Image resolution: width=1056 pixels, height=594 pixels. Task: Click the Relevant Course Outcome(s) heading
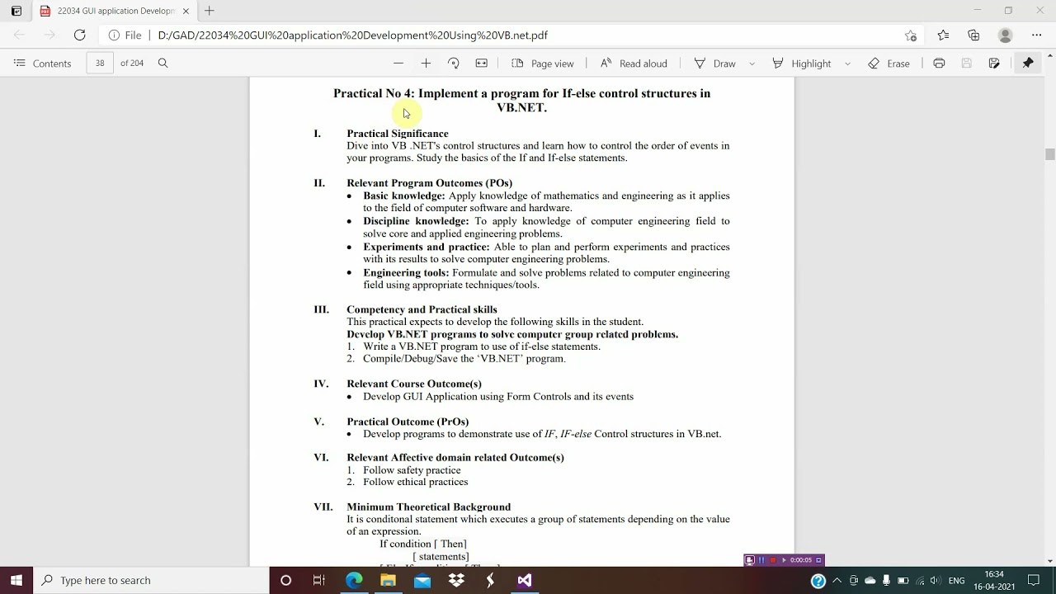pyautogui.click(x=414, y=384)
